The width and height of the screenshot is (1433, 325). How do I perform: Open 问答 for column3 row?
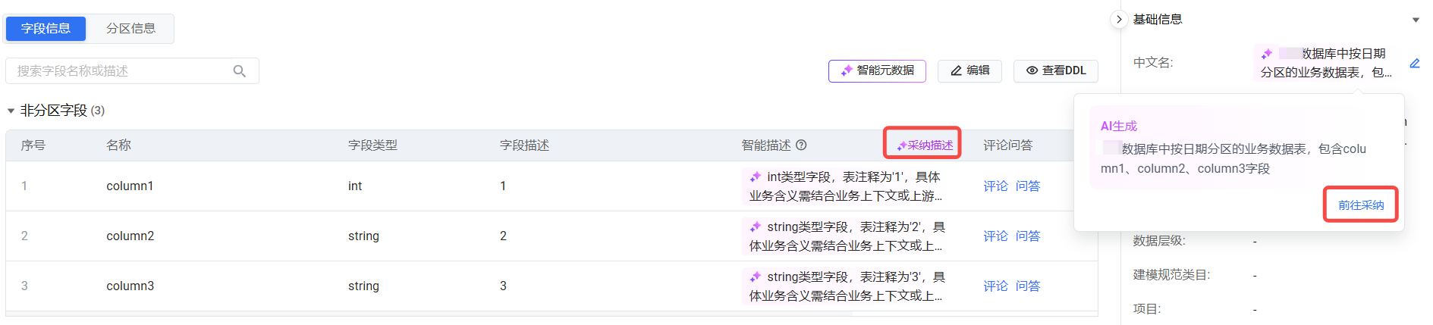(1028, 286)
